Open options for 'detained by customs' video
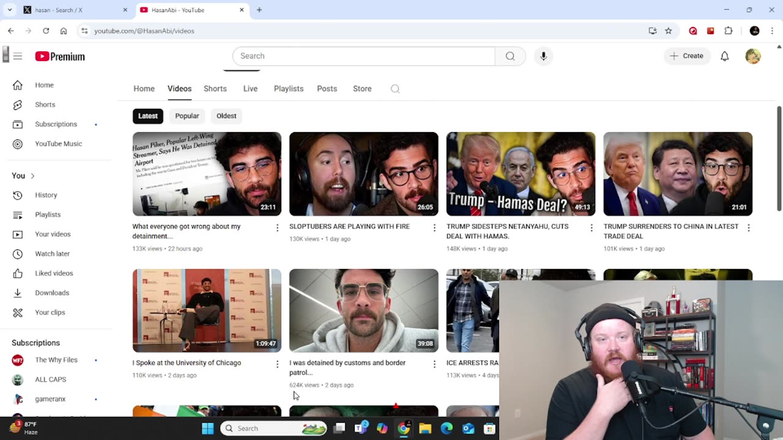This screenshot has height=440, width=783. tap(434, 364)
